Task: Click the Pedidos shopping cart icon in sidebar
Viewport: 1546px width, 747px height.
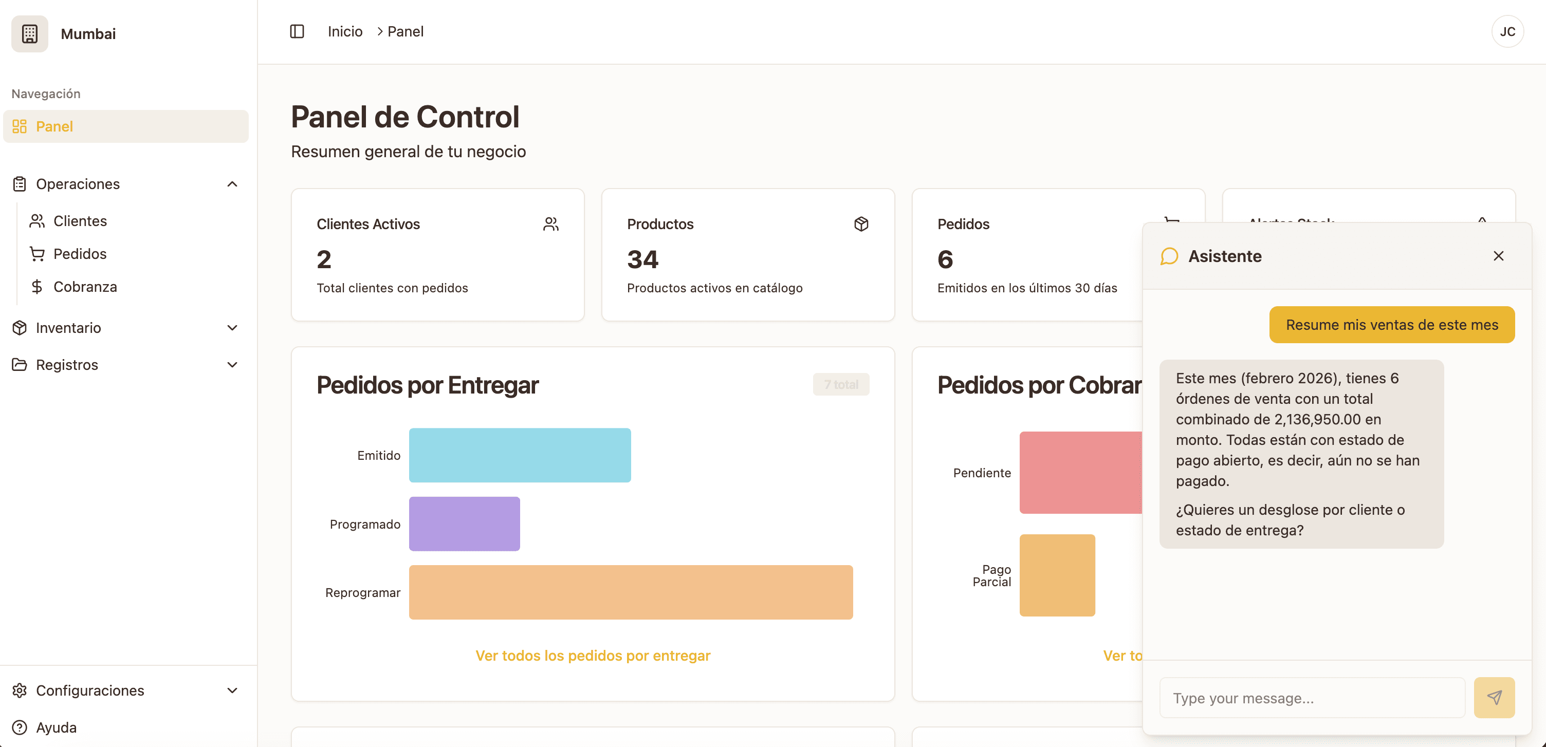Action: [37, 253]
